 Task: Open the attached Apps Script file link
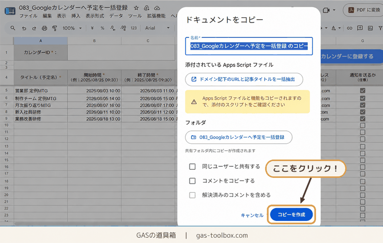(x=244, y=79)
